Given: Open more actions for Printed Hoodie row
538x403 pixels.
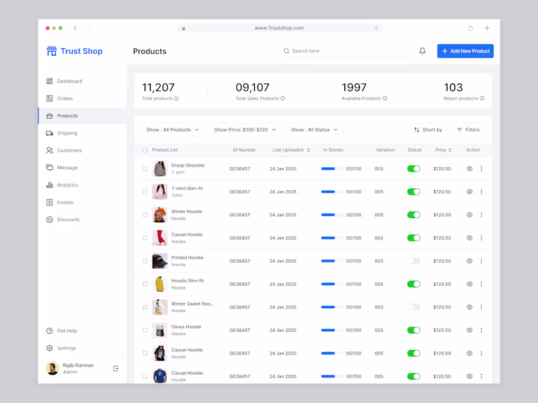Looking at the screenshot, I should tap(482, 261).
